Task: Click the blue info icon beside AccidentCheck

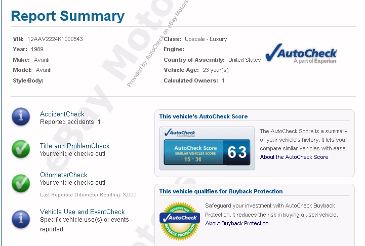Action: (21, 117)
